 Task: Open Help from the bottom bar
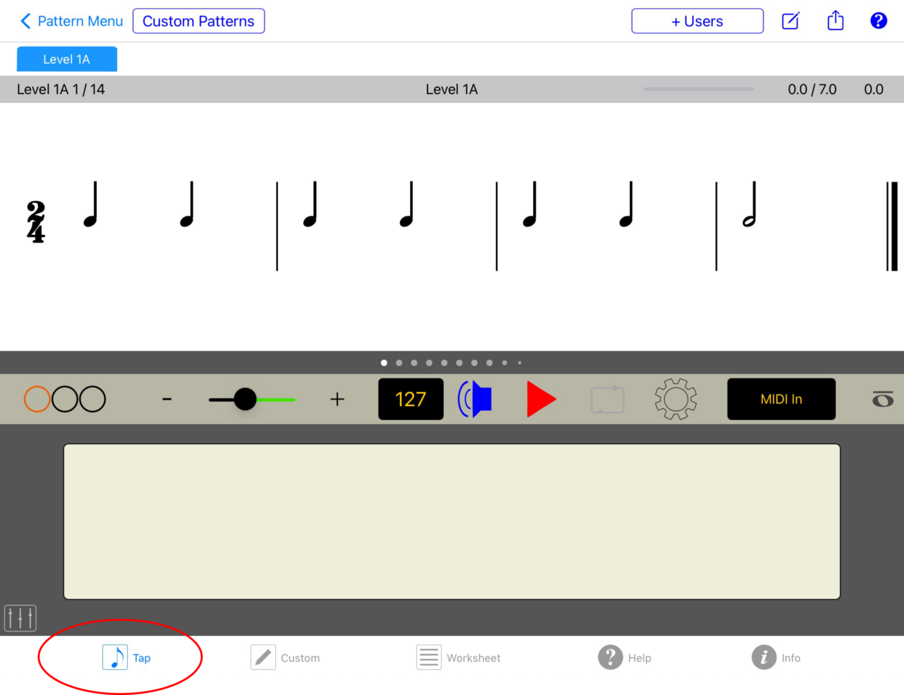(x=625, y=657)
